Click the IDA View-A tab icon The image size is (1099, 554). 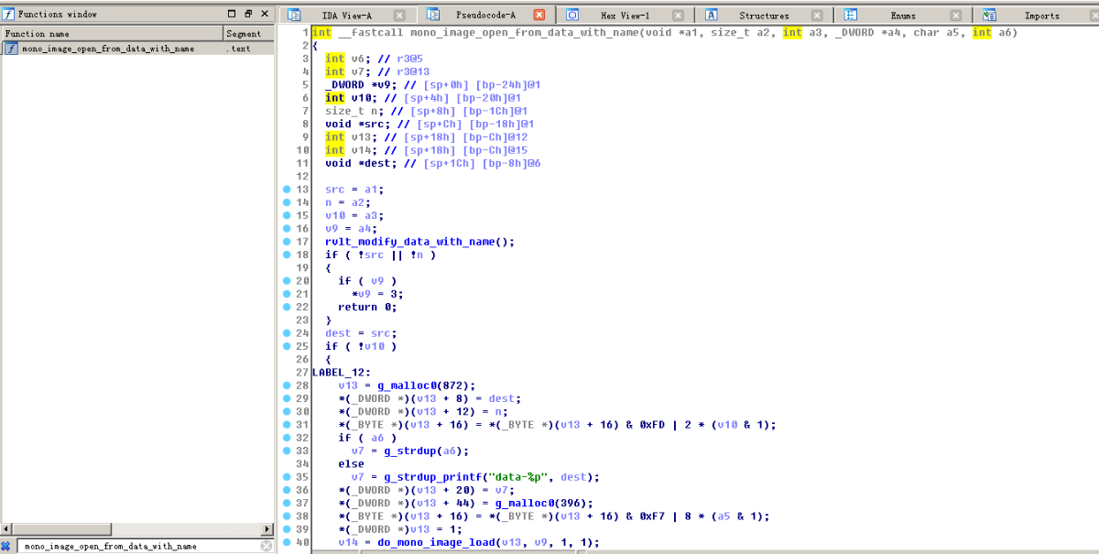pos(294,16)
